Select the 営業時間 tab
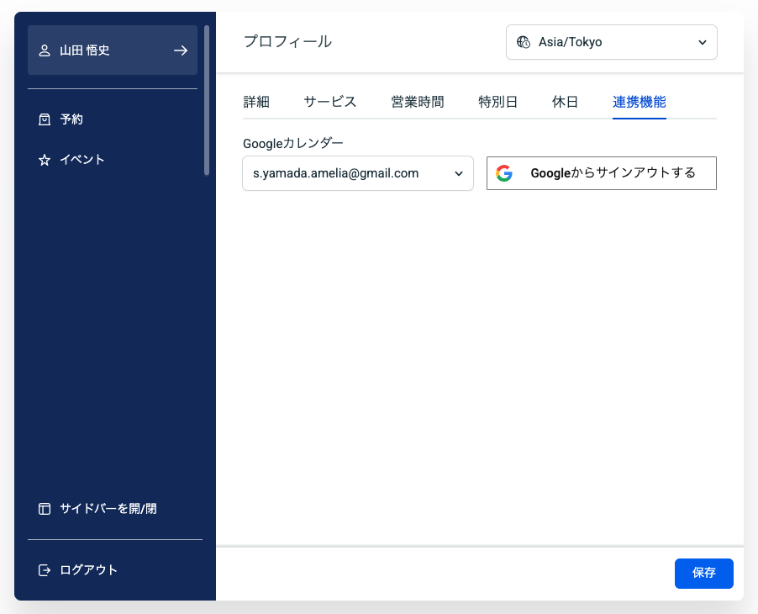Screen dimensions: 758x614 click(418, 102)
